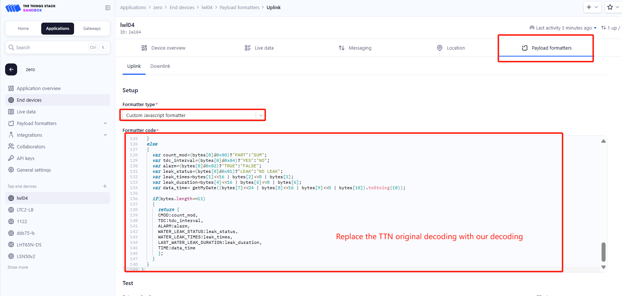The height and width of the screenshot is (296, 622).
Task: Click the code editor scrollbar thumb
Action: 603,252
